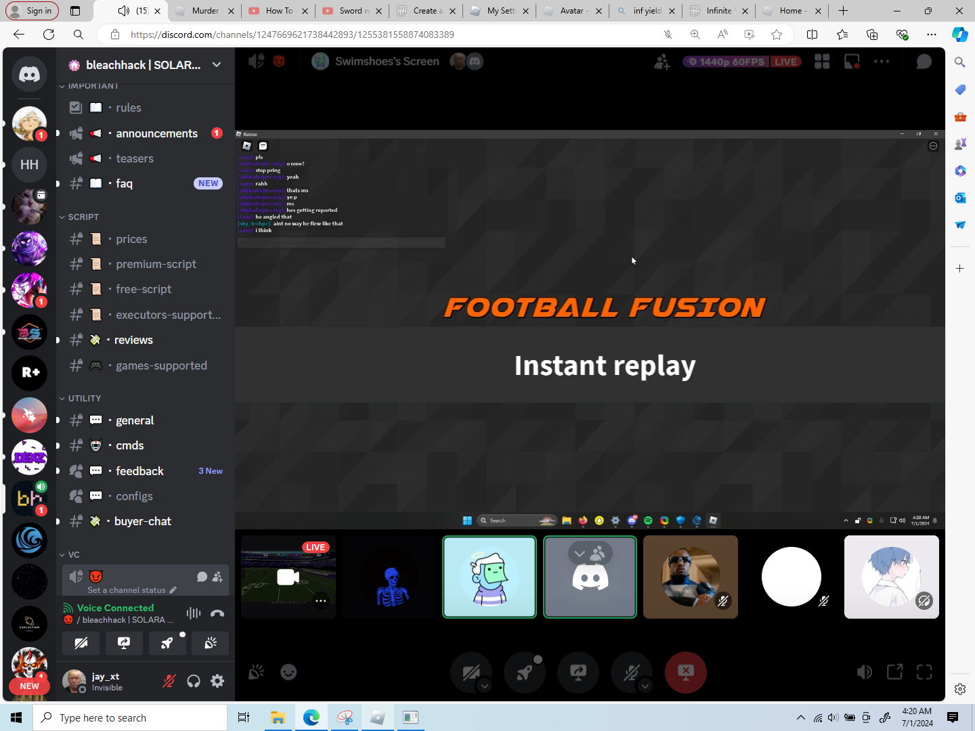Open the R+ server in the sidebar
Image resolution: width=975 pixels, height=731 pixels.
click(30, 372)
